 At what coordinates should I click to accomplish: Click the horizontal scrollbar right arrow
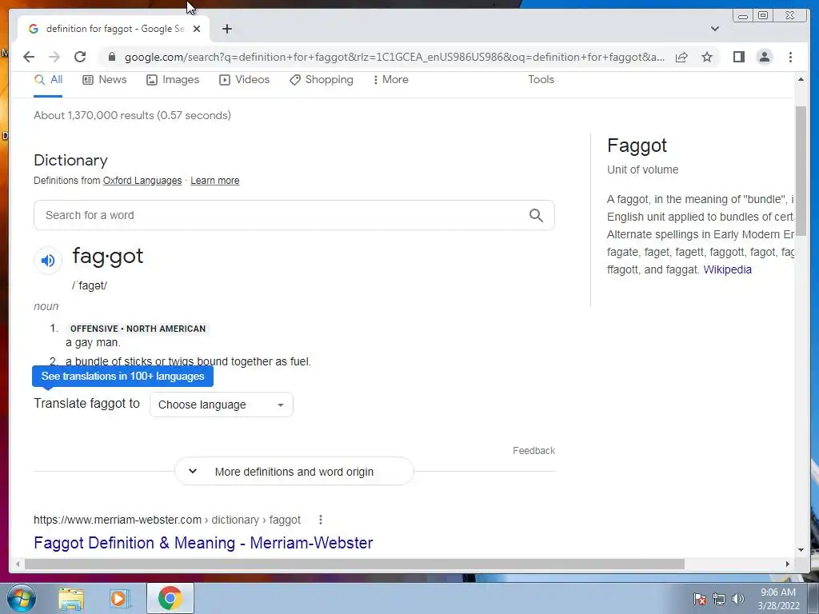click(788, 564)
